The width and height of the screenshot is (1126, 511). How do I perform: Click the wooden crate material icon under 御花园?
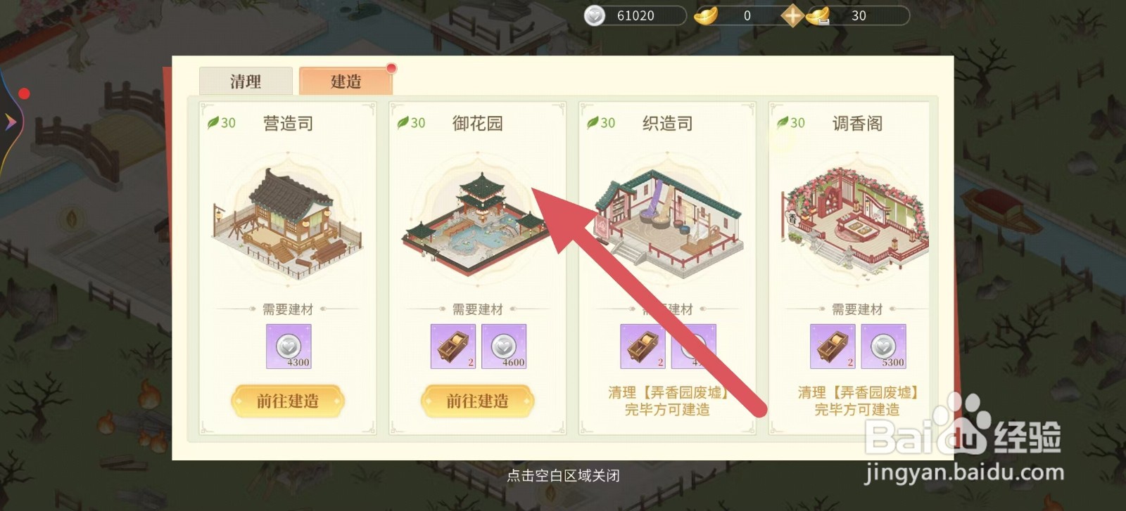coord(453,347)
